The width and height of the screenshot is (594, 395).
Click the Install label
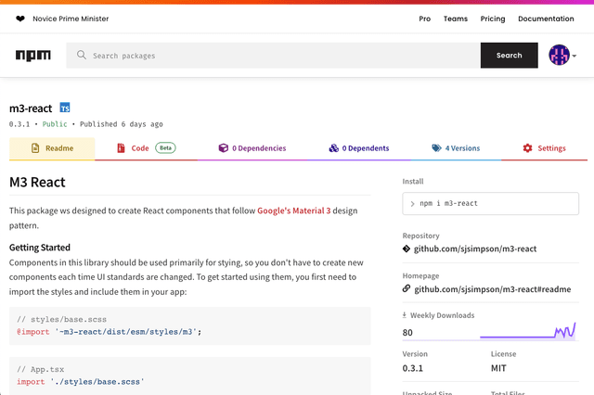tap(413, 181)
